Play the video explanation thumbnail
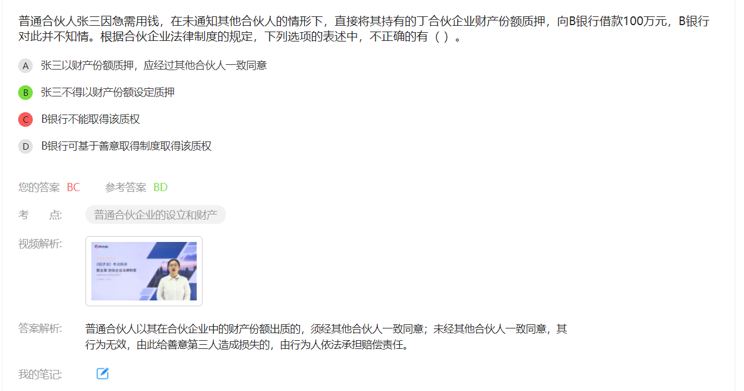 (144, 271)
